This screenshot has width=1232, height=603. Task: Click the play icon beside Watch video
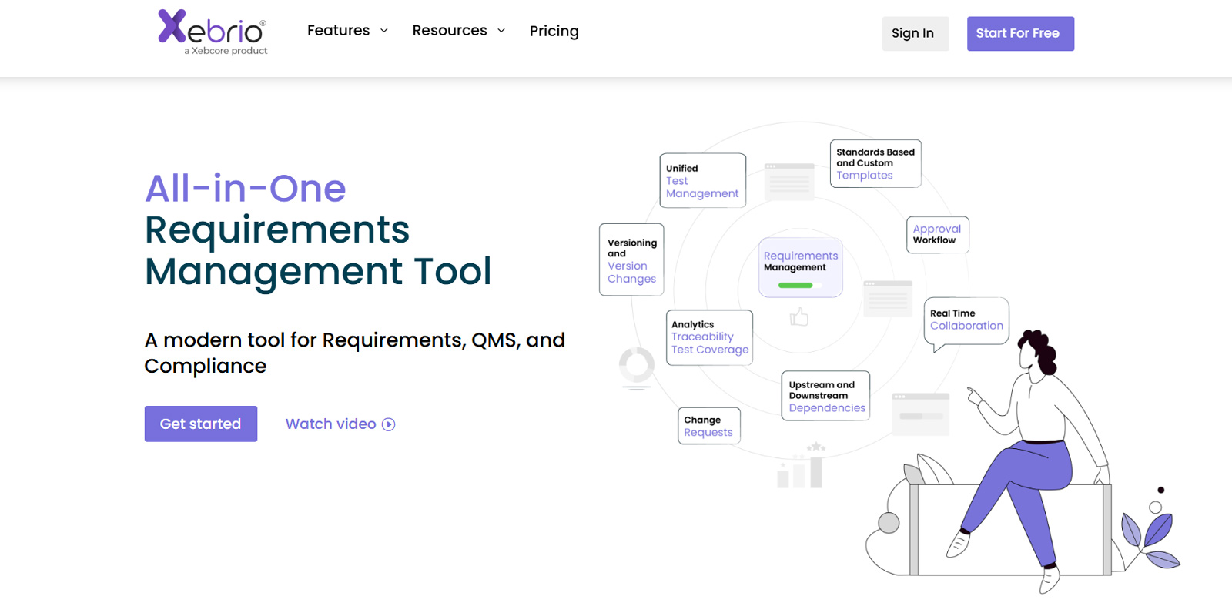389,424
